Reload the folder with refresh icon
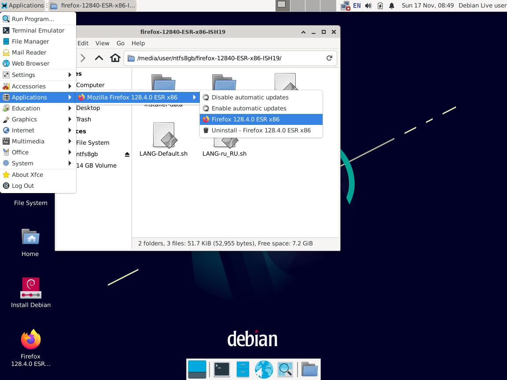Image resolution: width=507 pixels, height=380 pixels. [x=329, y=58]
